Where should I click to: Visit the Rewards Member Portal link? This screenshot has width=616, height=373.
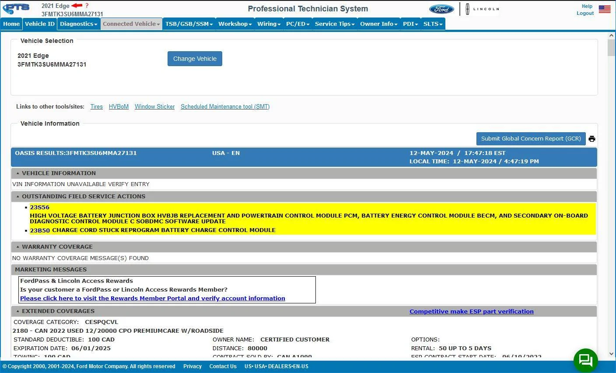click(x=153, y=299)
